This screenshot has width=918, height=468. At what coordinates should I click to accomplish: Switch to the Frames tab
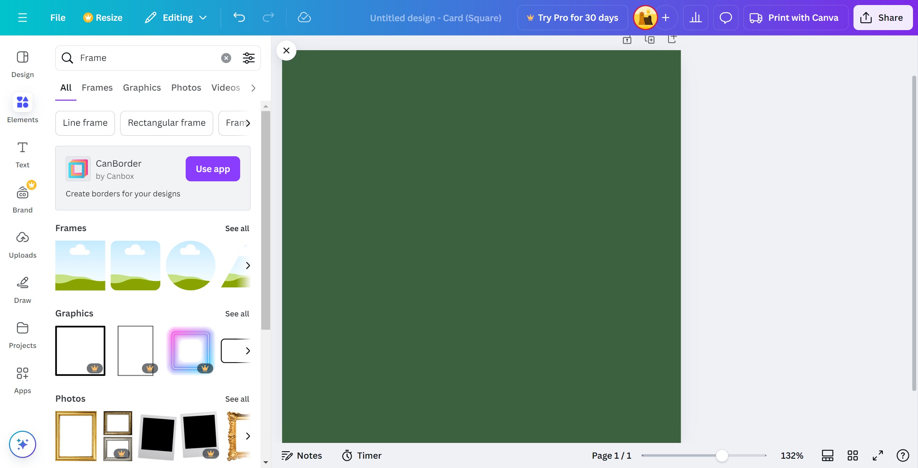click(x=97, y=88)
